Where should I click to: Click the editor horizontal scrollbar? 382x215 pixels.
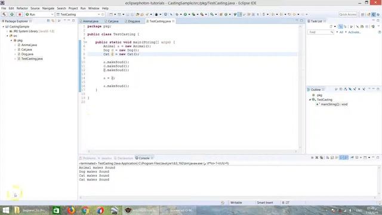(192, 151)
